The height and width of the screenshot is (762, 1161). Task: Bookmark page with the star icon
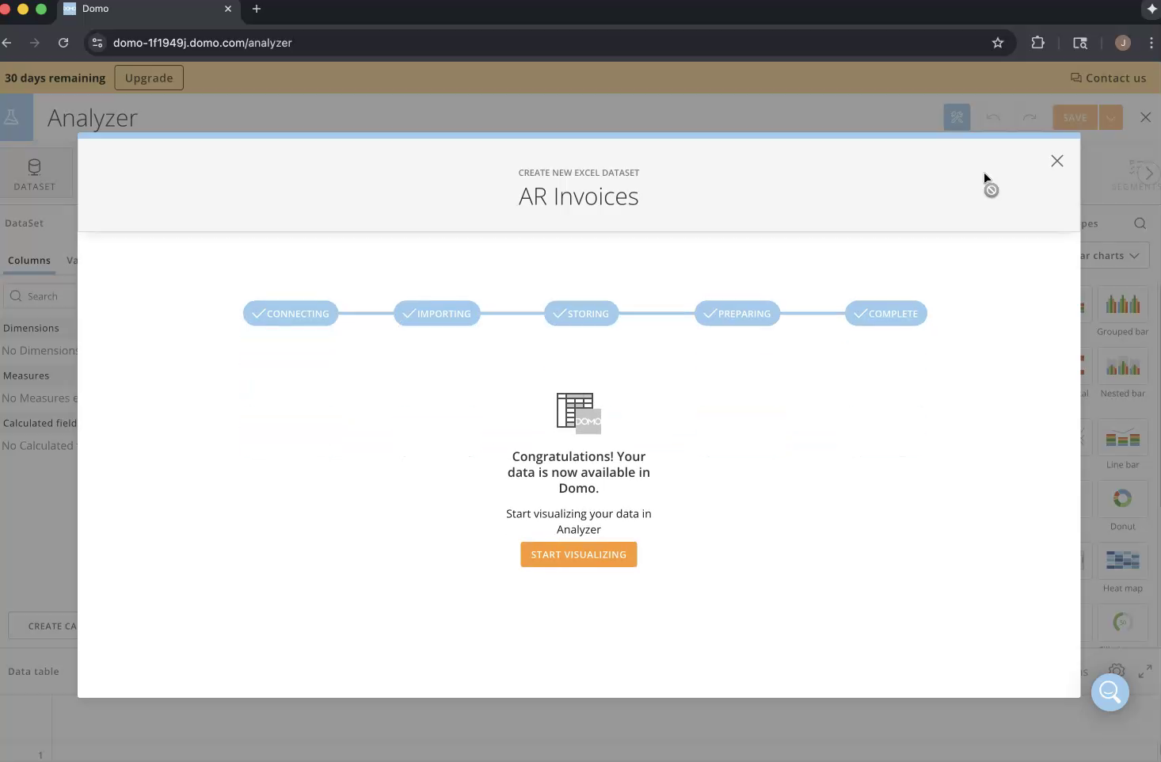(998, 43)
